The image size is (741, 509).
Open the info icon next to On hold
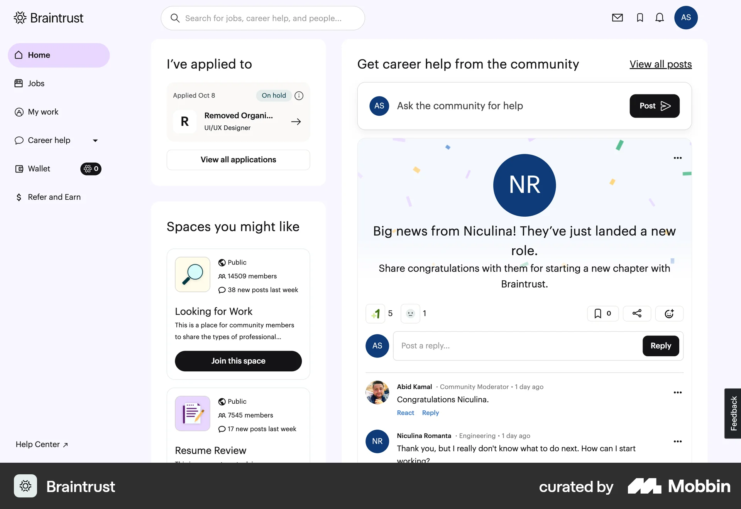(x=298, y=96)
